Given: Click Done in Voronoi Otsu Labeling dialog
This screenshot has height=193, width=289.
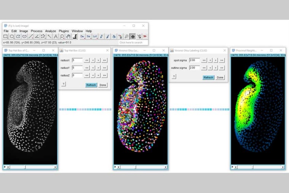Looking at the screenshot, I should [x=220, y=77].
